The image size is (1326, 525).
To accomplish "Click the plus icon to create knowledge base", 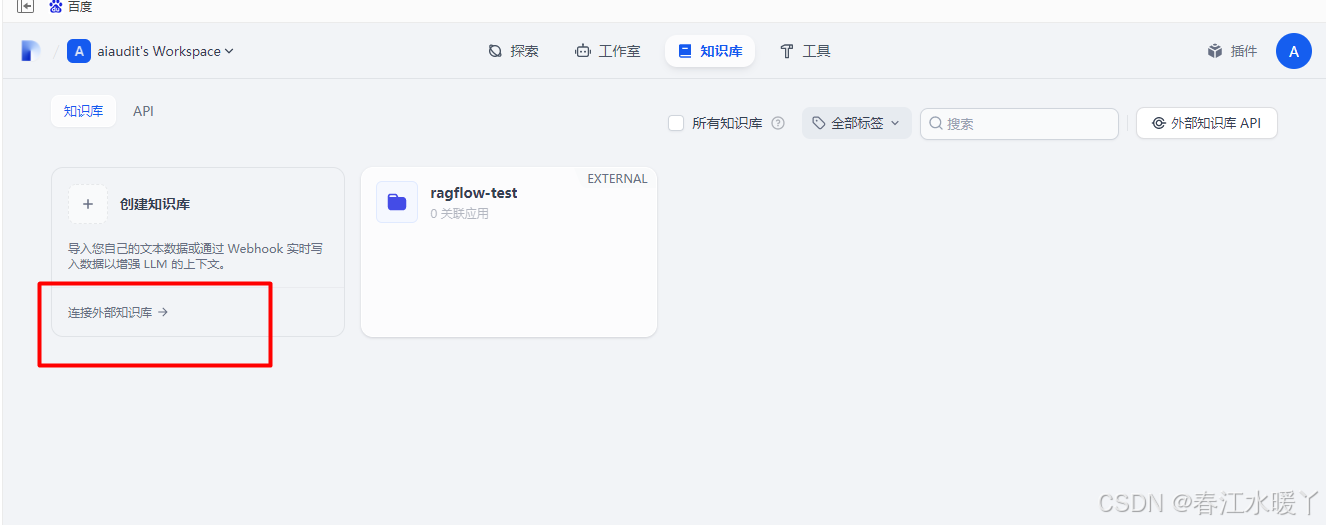I will [x=88, y=204].
